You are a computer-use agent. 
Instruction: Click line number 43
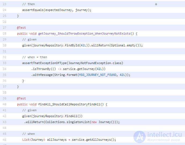coord(5,122)
